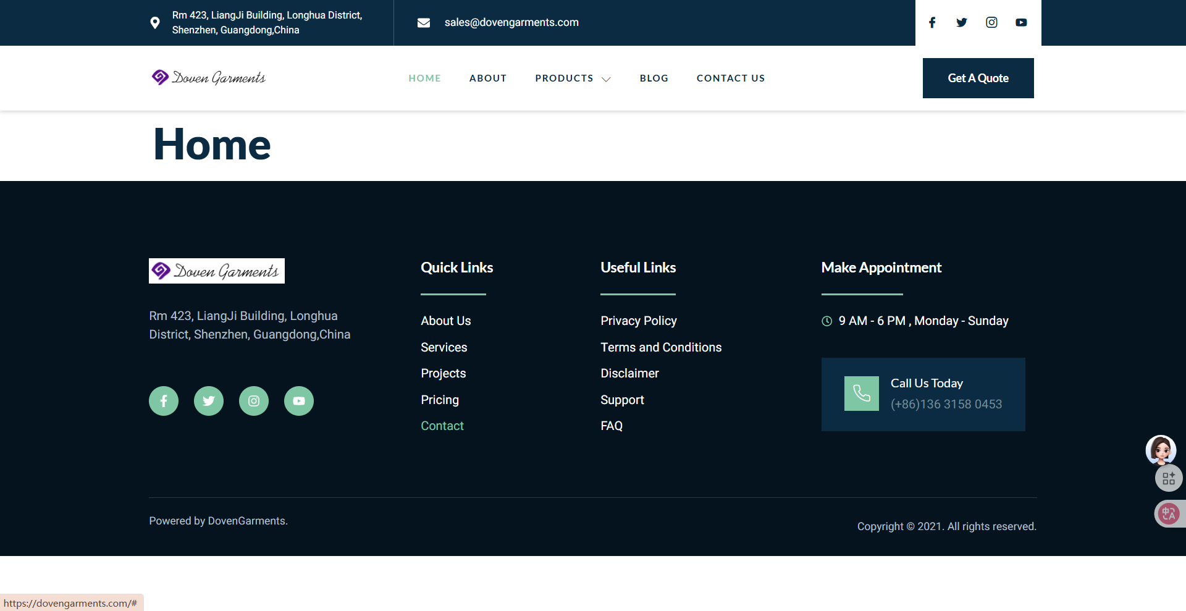Click the grid apps floating widget button
The image size is (1186, 611).
click(1168, 478)
